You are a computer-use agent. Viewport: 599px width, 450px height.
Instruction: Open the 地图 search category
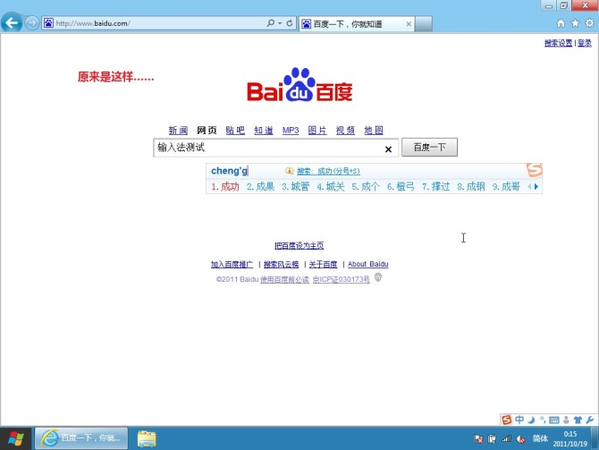pos(374,131)
